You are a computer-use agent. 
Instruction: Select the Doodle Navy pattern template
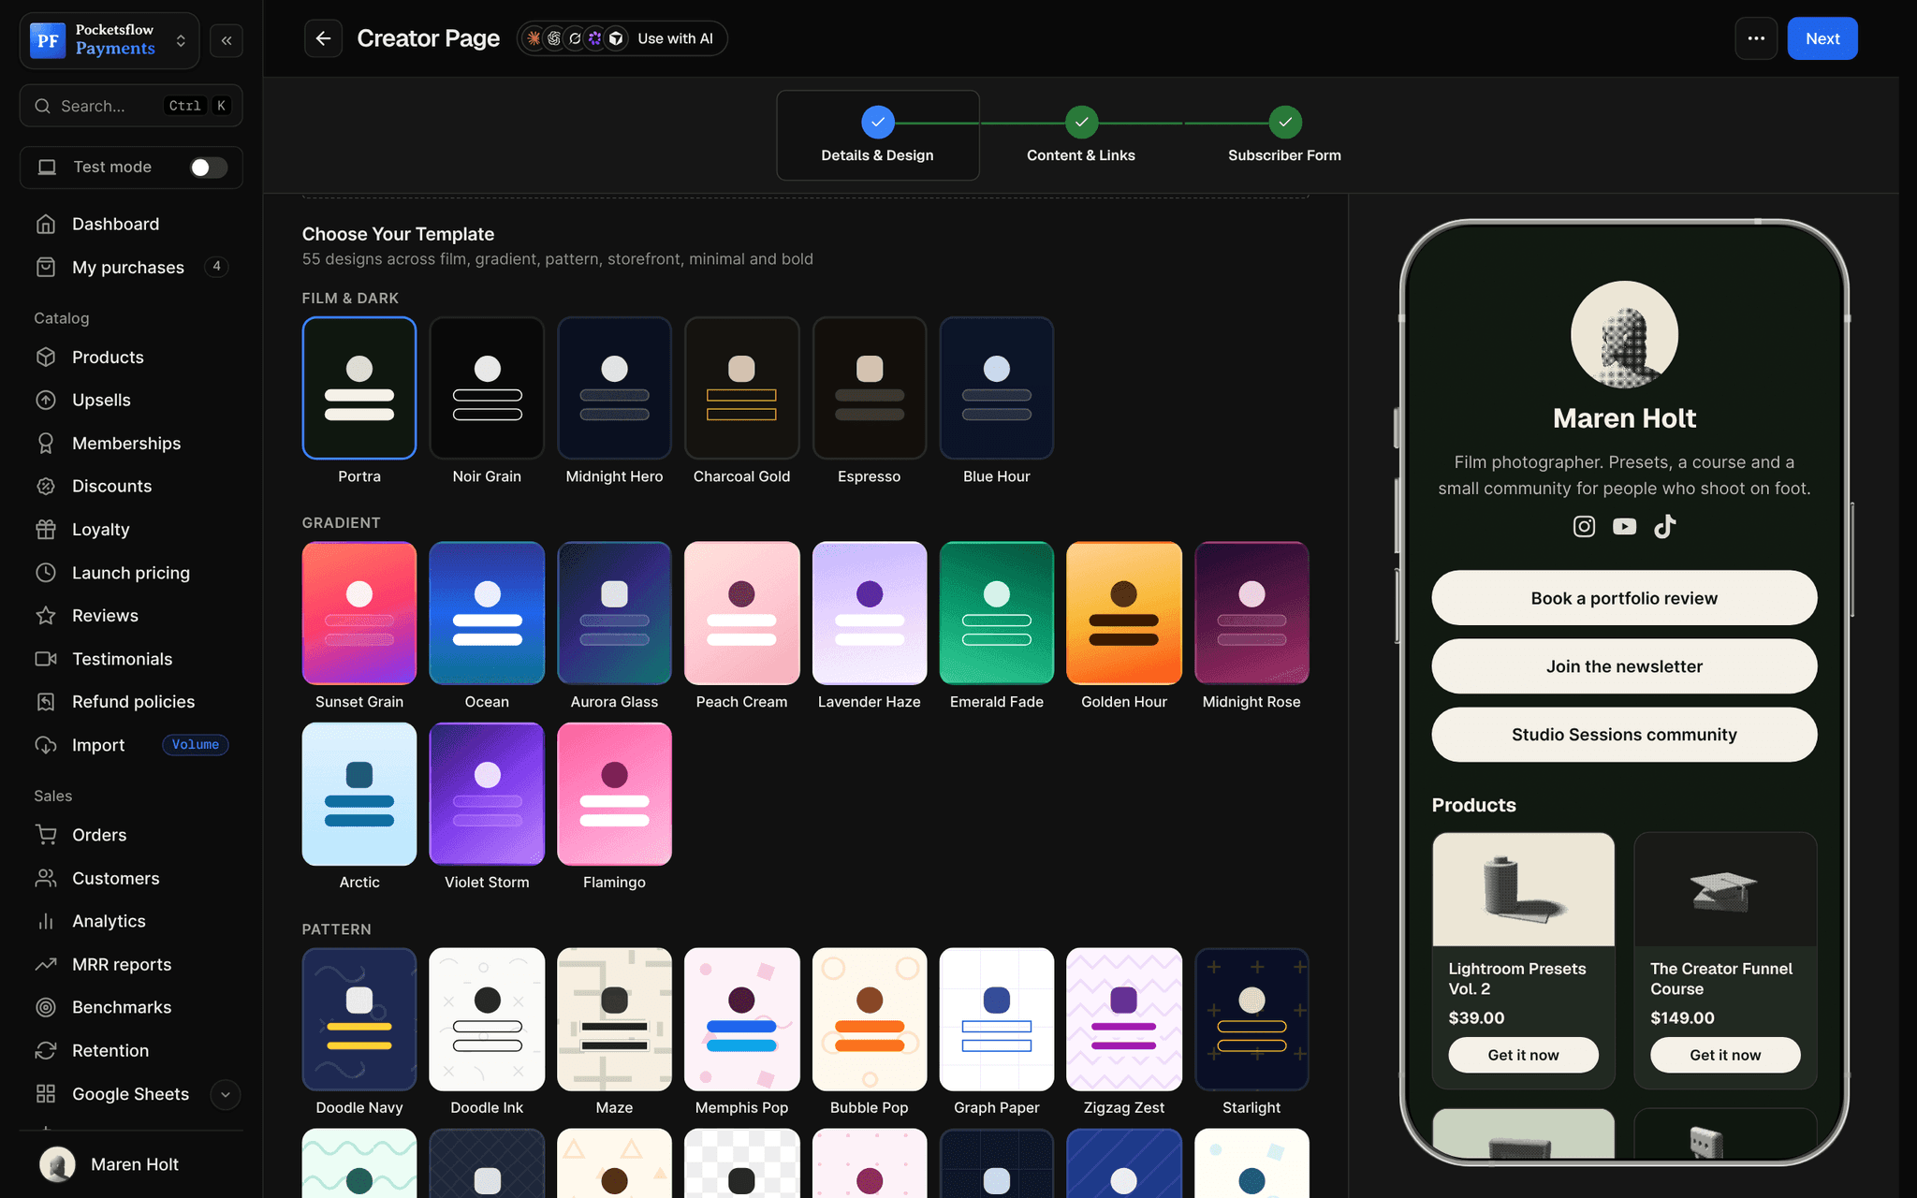tap(359, 1019)
